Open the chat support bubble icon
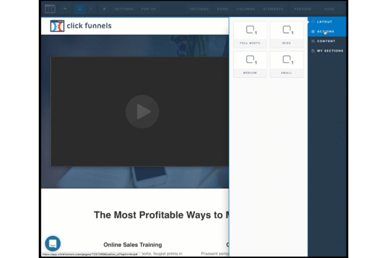Screen dimensions: 387x258 [53, 243]
